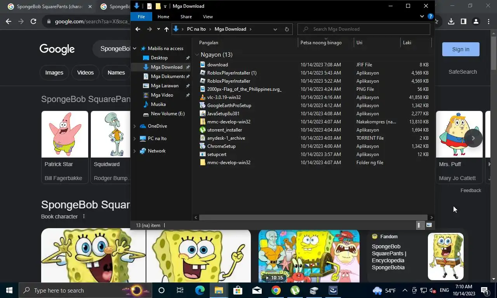Open Mail app from the taskbar
Screen dimensions: 497x298
tap(257, 290)
